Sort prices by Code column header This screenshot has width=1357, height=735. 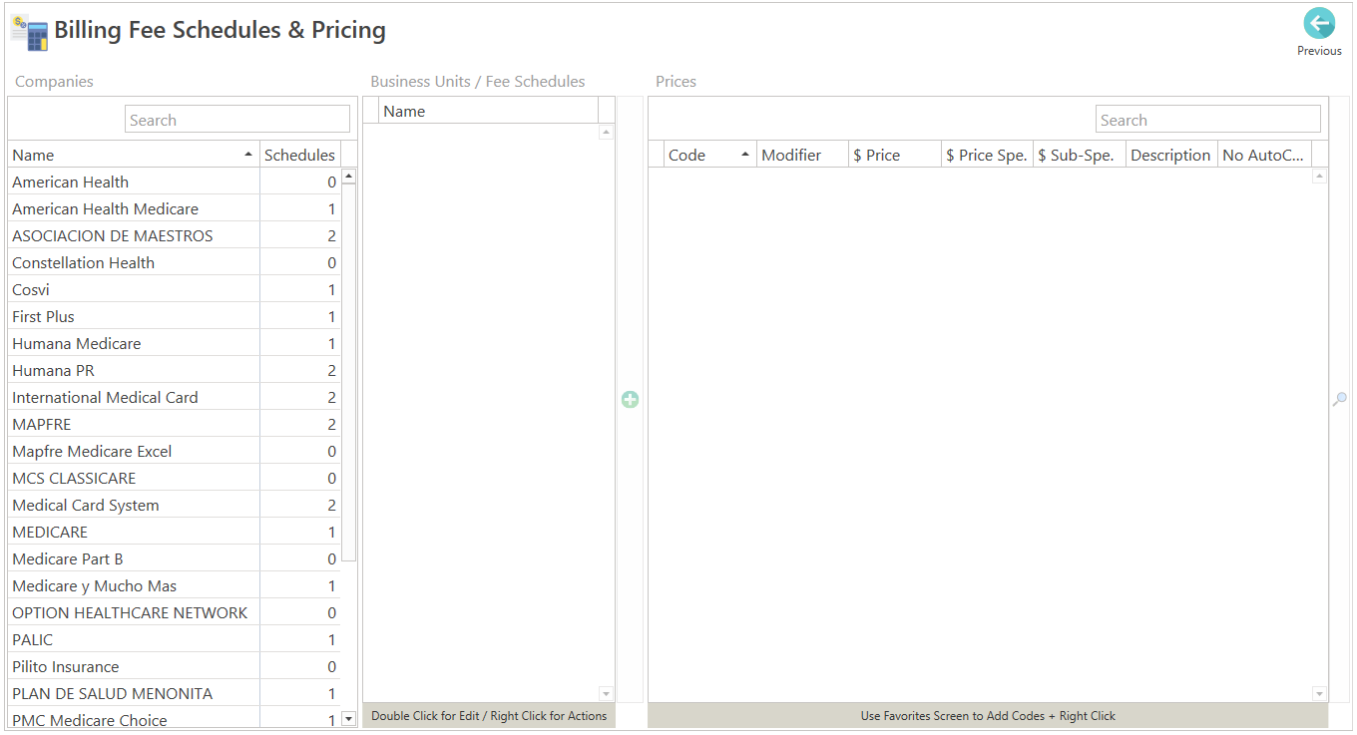[x=709, y=155]
